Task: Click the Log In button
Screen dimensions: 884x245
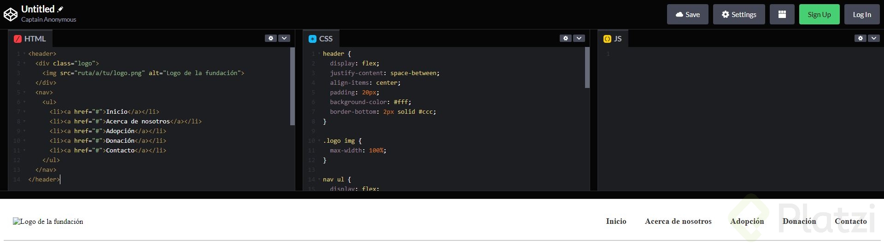Action: pyautogui.click(x=861, y=14)
